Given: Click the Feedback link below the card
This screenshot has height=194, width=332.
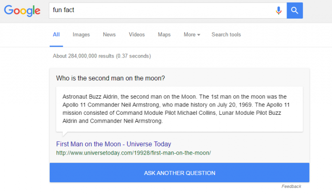Looking at the screenshot, I should (x=291, y=186).
